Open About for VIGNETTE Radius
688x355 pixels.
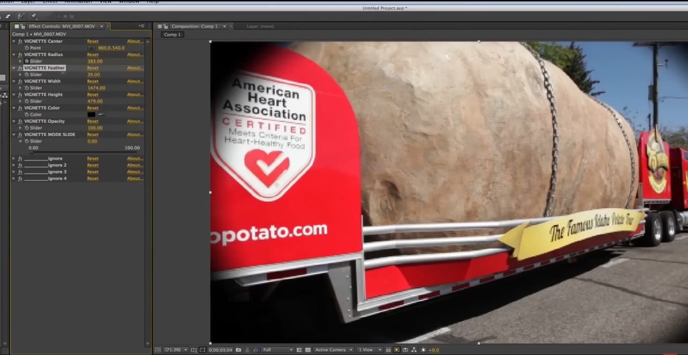(135, 55)
